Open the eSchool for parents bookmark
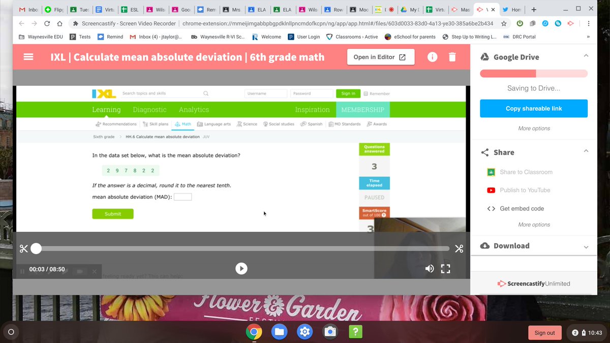The width and height of the screenshot is (610, 343). (410, 37)
